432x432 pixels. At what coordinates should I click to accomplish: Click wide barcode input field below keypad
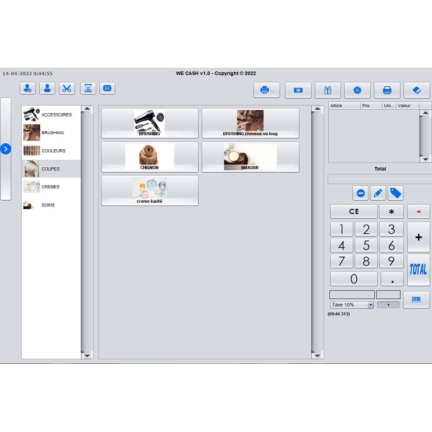click(x=352, y=294)
